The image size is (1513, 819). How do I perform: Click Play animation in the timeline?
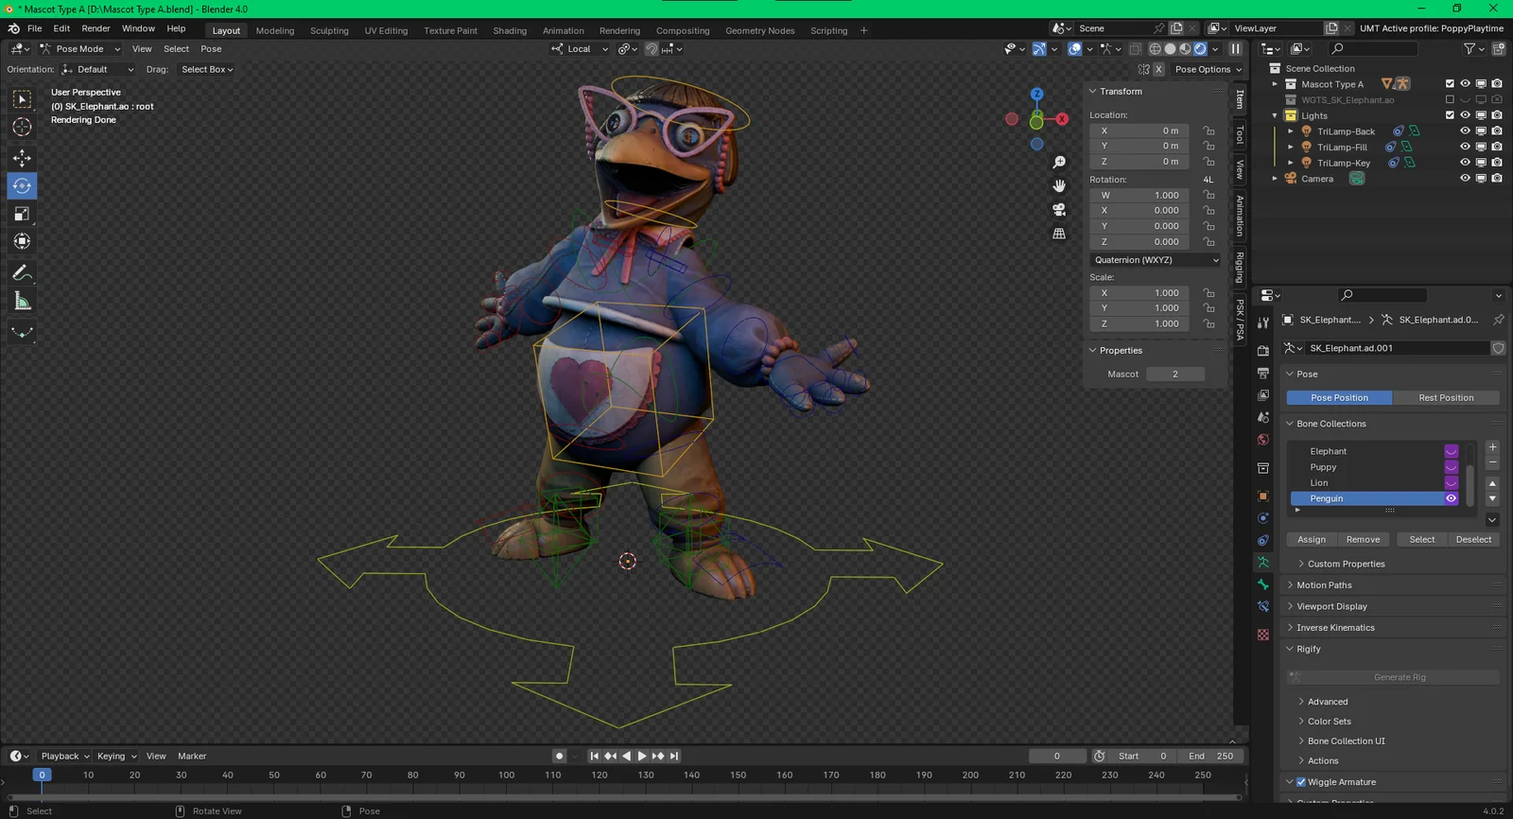(x=642, y=757)
